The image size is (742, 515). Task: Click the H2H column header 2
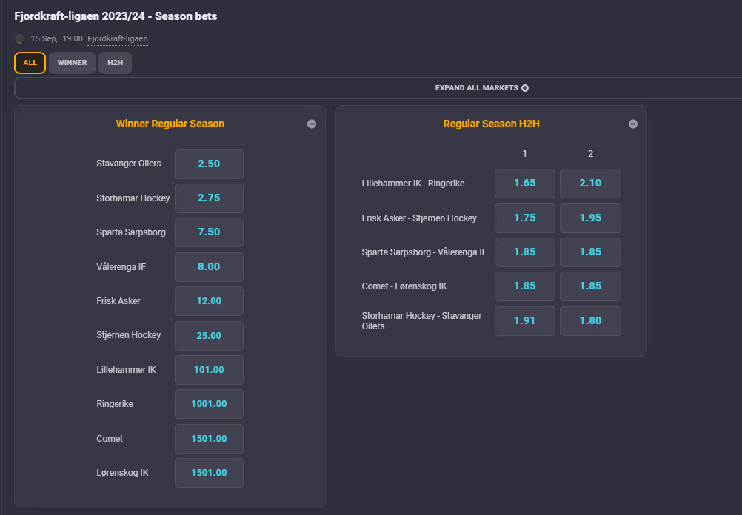coord(590,154)
